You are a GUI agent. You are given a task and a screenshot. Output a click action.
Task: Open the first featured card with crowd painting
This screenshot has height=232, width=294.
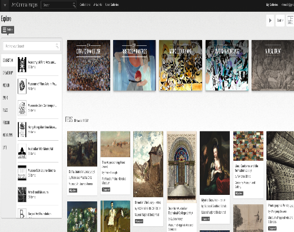(88, 65)
